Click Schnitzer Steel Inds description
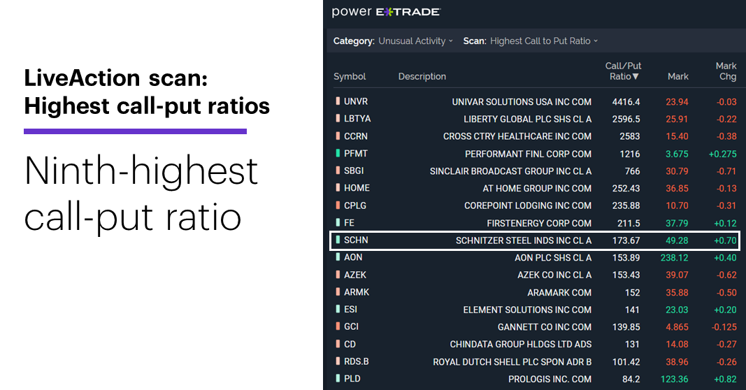 coord(524,240)
